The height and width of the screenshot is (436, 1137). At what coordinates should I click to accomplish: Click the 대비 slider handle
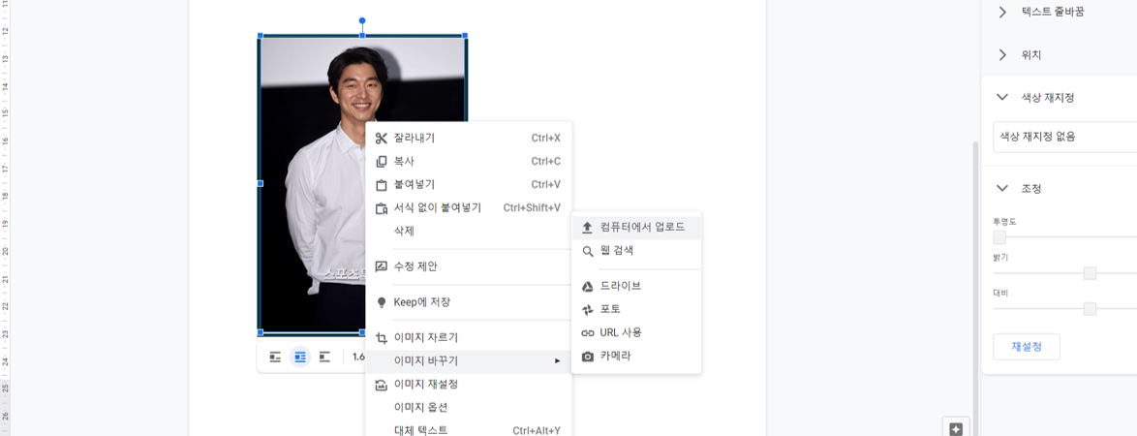click(1090, 309)
